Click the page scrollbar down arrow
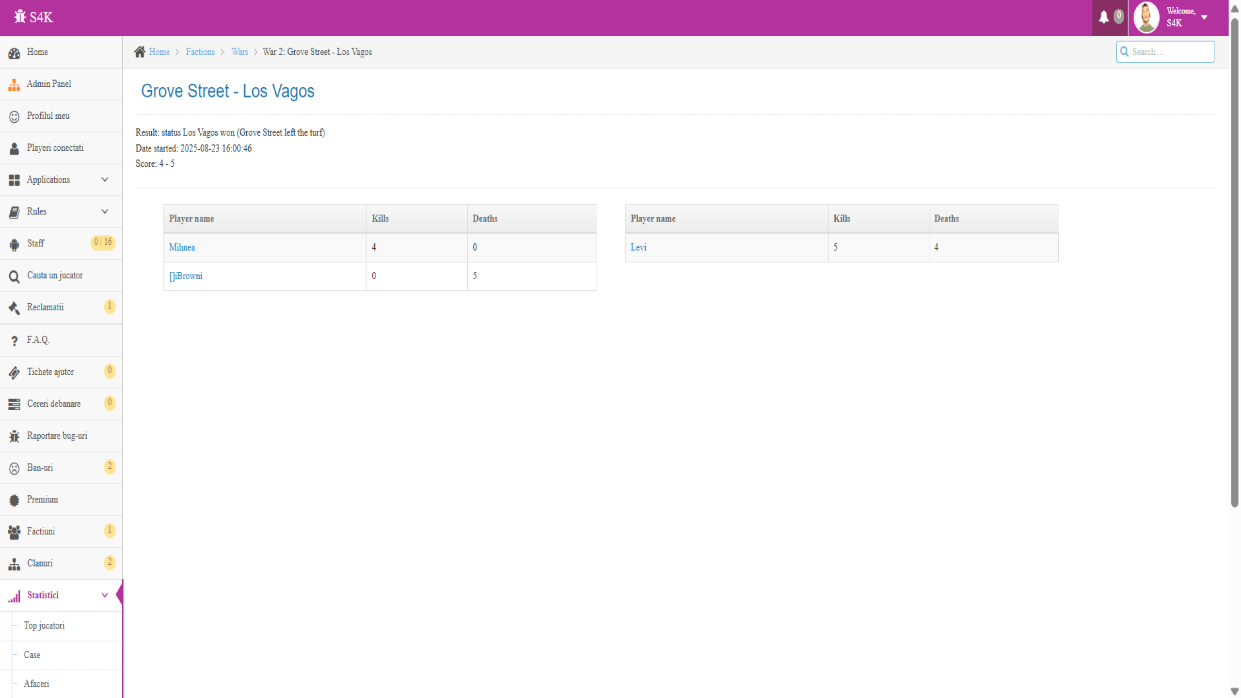This screenshot has width=1241, height=698. click(x=1235, y=691)
